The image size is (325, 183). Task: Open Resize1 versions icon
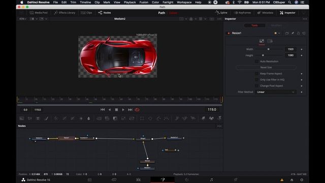[287, 33]
